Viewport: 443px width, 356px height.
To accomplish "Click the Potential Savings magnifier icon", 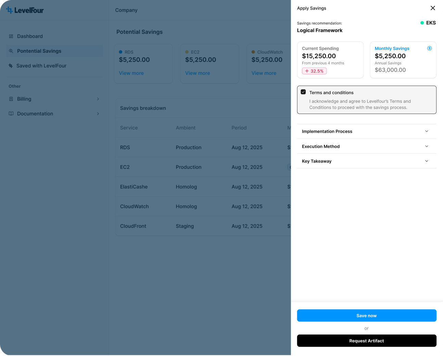I will tap(11, 51).
